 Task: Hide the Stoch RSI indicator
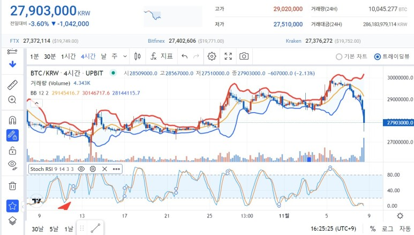click(81, 169)
